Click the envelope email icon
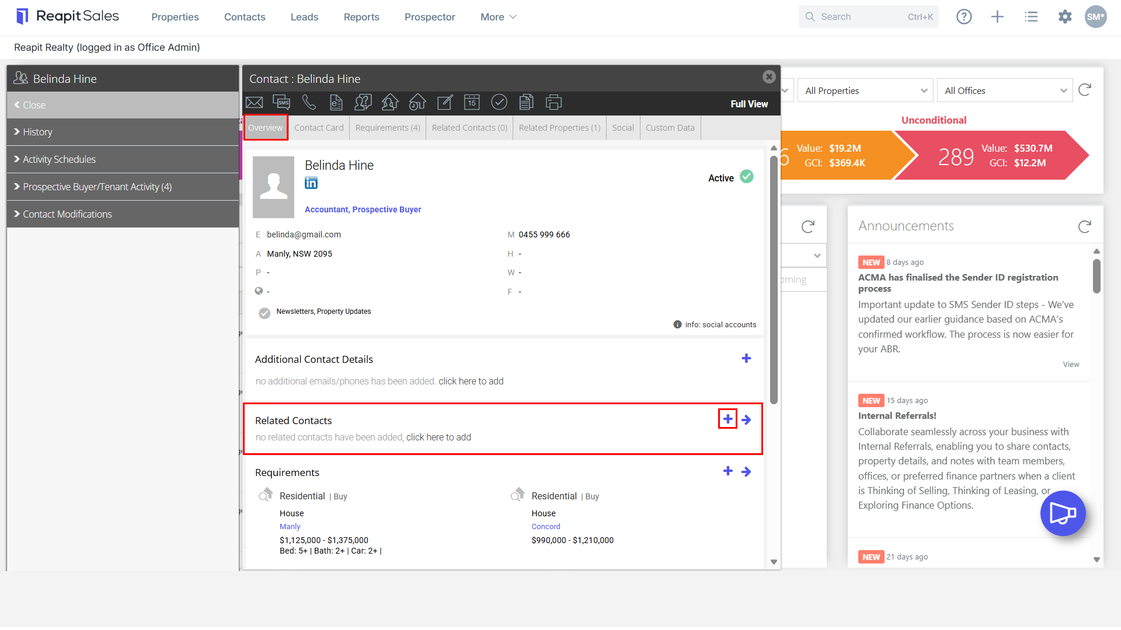Screen dimensions: 1121x630 [254, 103]
